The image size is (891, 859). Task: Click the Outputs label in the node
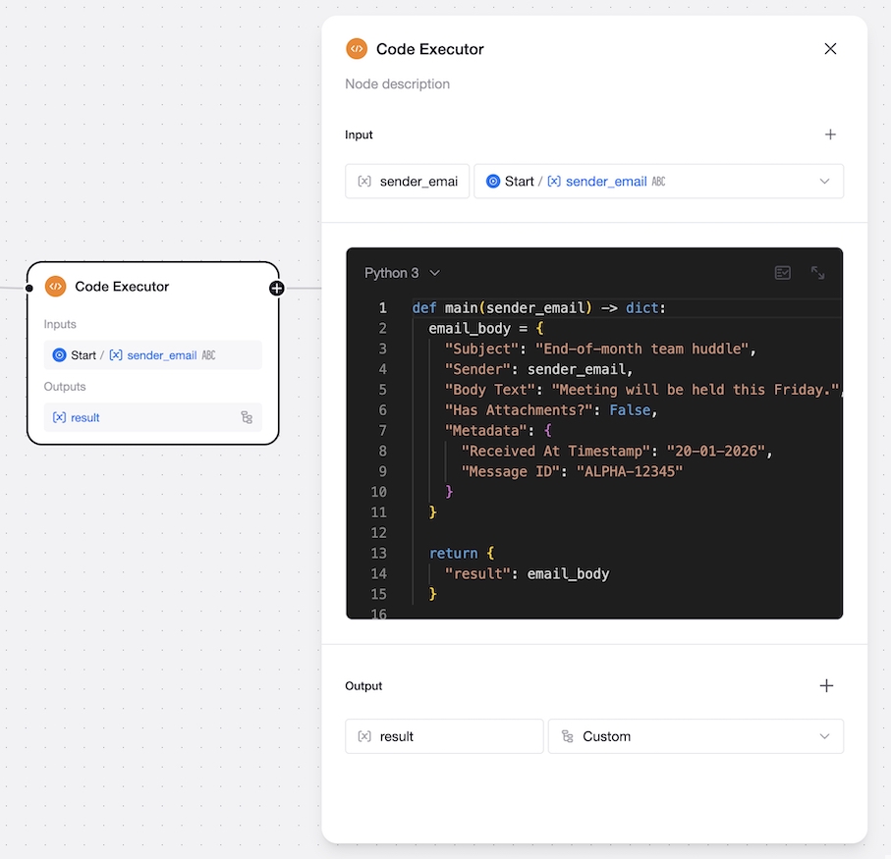click(65, 387)
